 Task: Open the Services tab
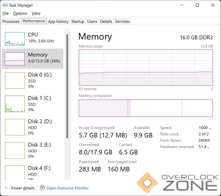click(122, 22)
